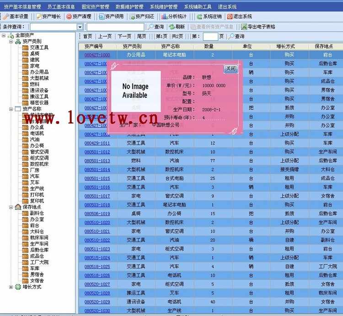Viewport: 343px width, 316px height.
Task: Go to 尾页 last page
Action: point(141,36)
